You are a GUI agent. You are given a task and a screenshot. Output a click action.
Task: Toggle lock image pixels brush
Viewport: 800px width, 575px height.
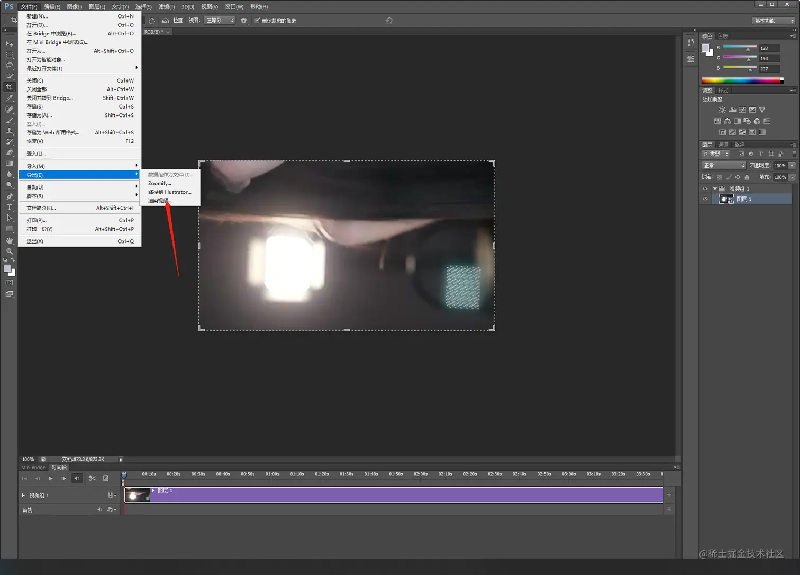point(729,177)
